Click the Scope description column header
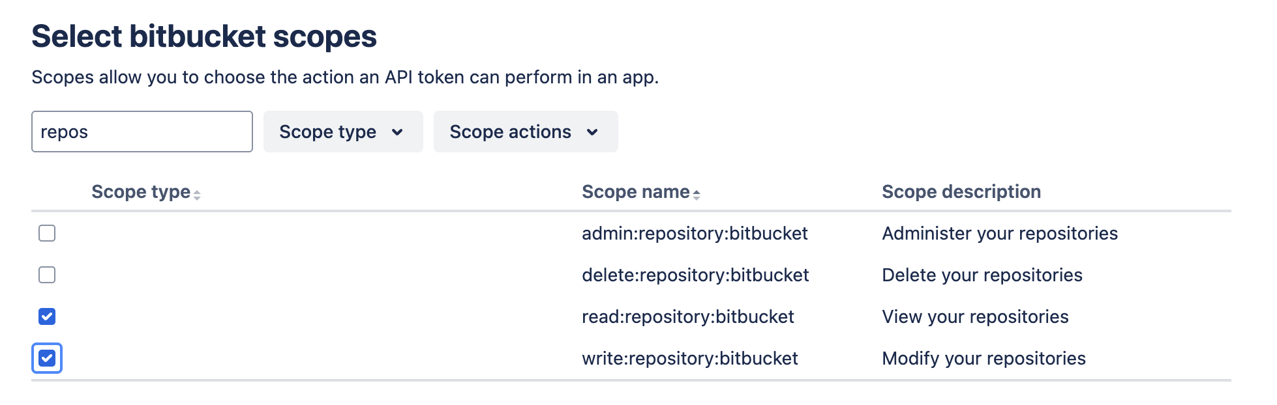 pyautogui.click(x=961, y=191)
